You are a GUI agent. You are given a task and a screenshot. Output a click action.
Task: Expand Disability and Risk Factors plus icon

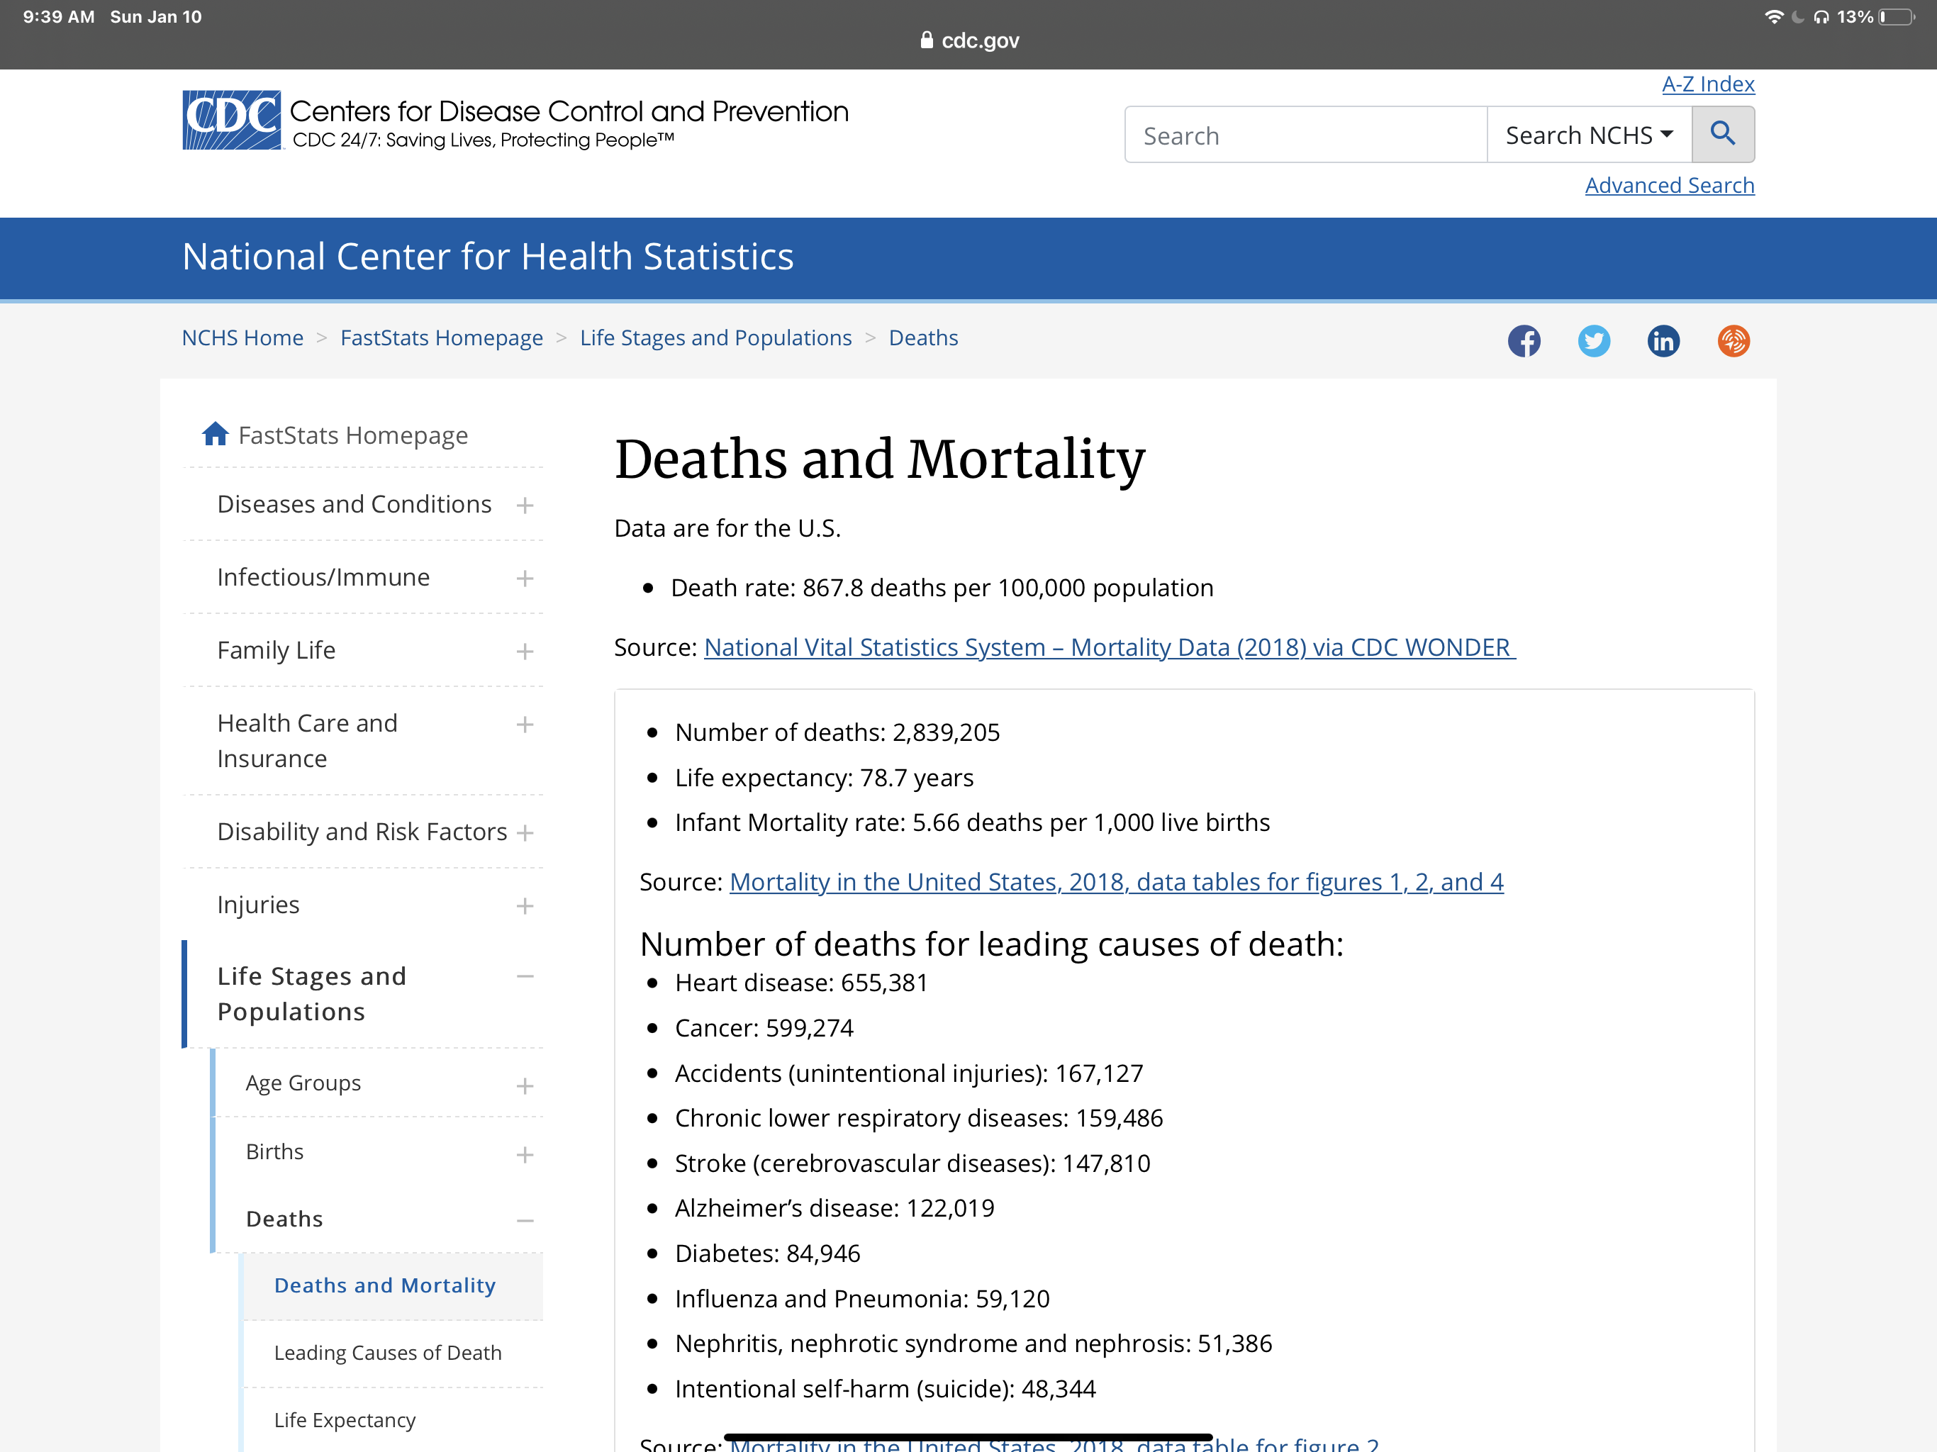[525, 833]
